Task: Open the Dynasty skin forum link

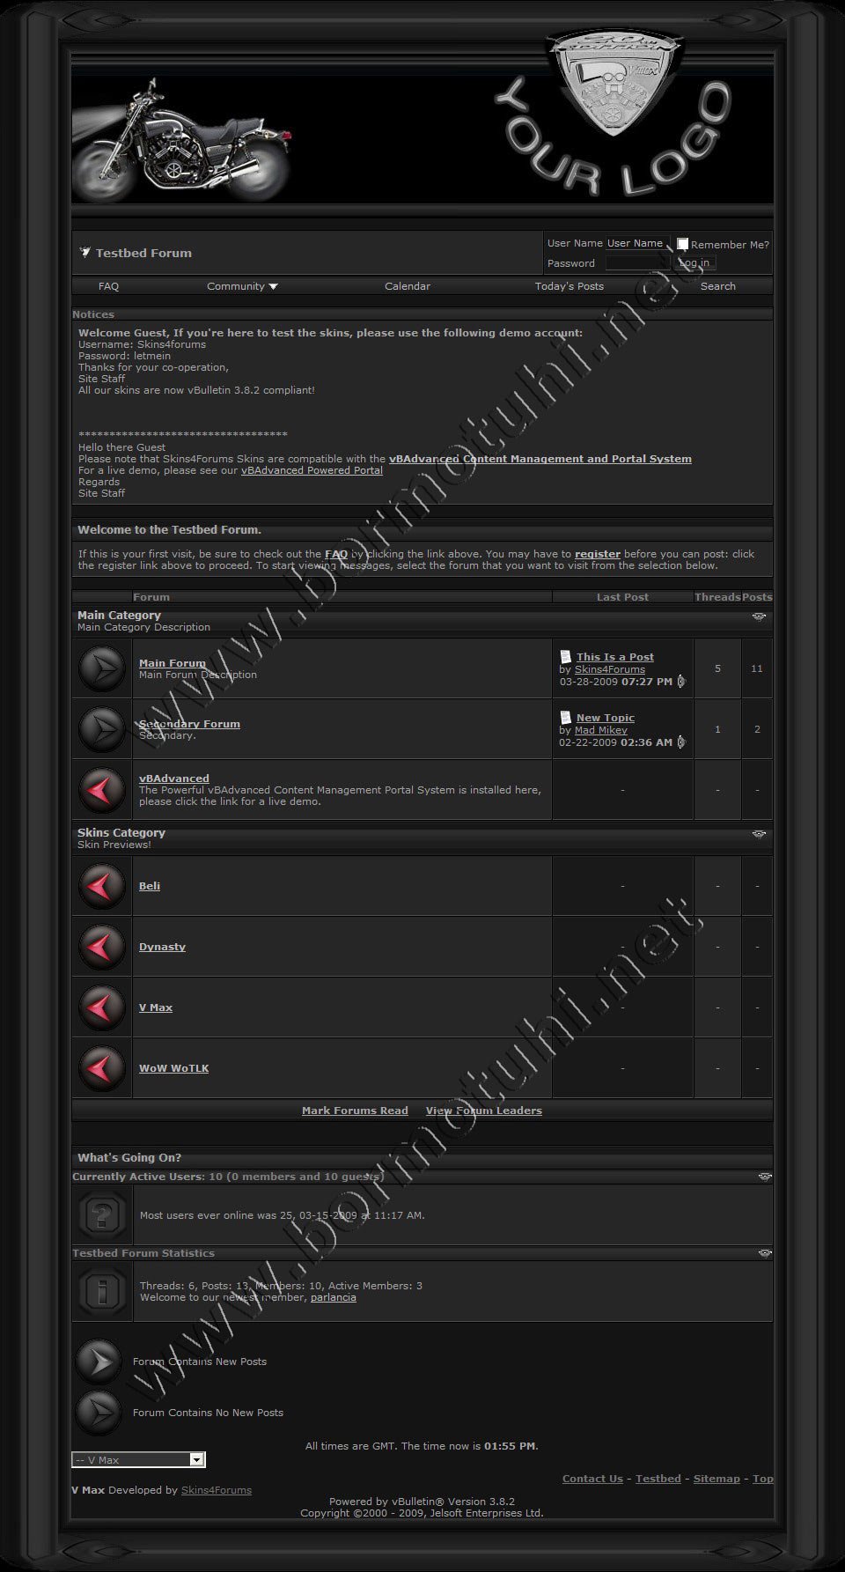Action: tap(162, 947)
